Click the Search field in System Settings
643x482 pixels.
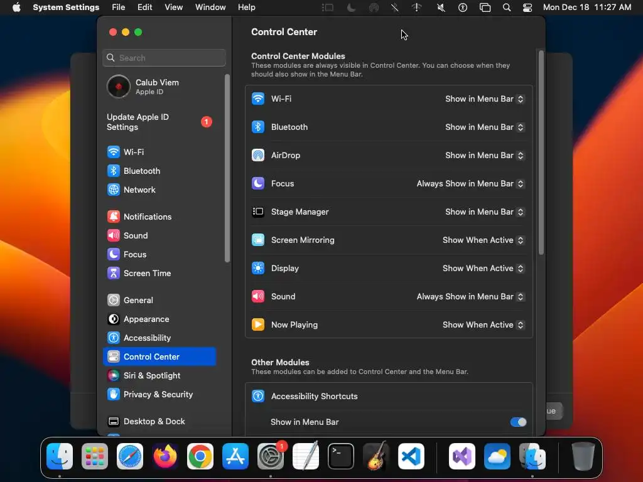(164, 58)
